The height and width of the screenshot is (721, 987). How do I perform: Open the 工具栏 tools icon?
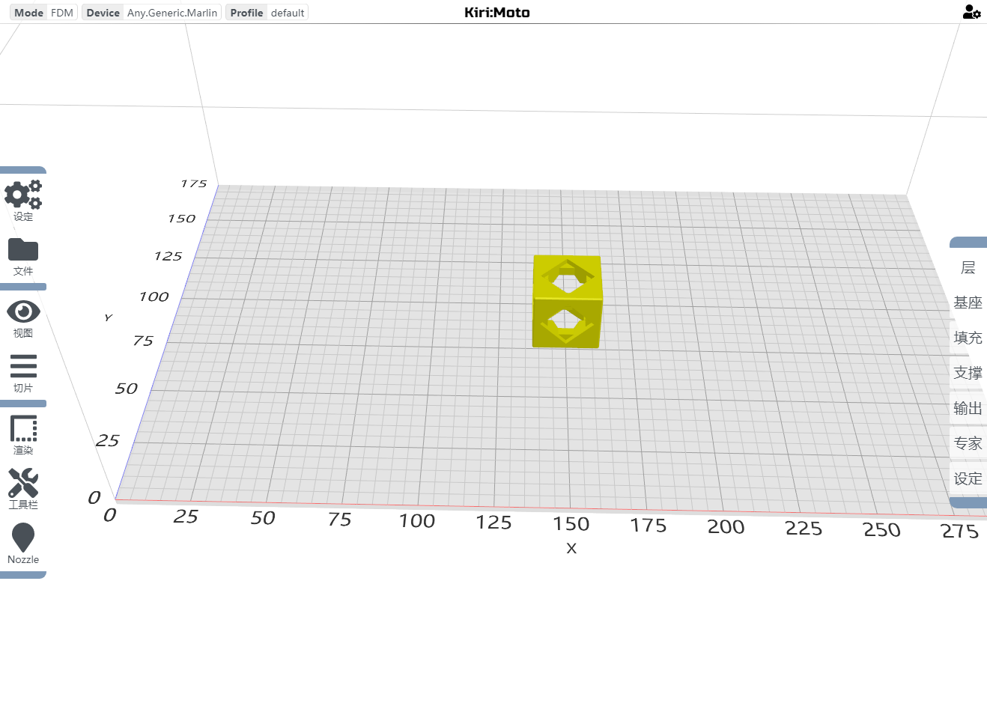coord(23,483)
